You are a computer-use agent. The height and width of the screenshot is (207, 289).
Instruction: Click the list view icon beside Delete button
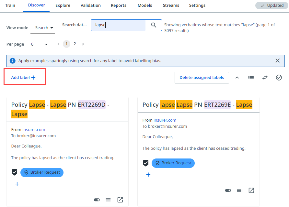click(251, 78)
